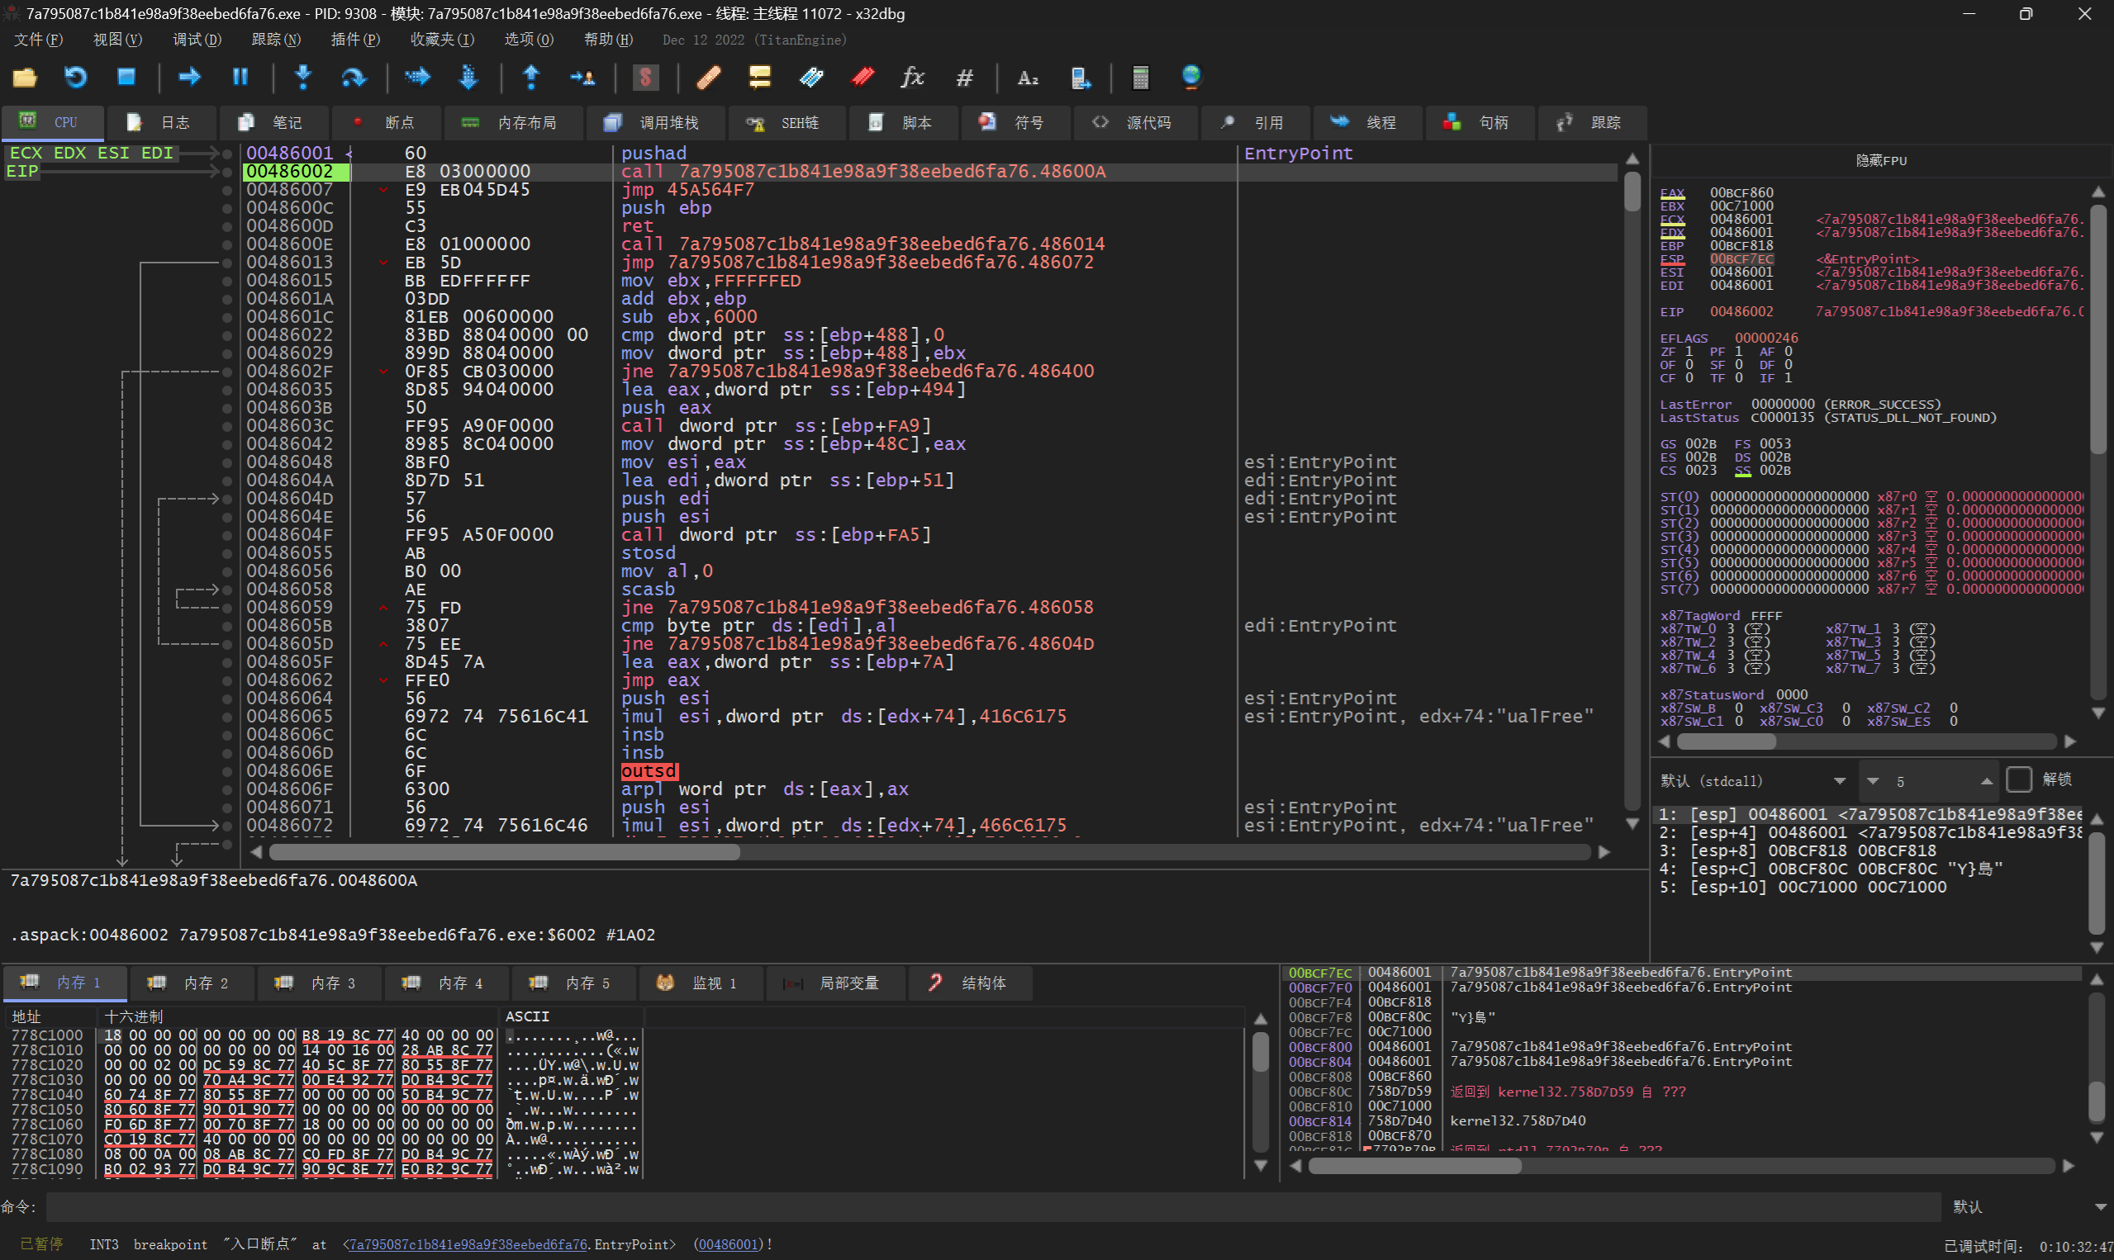Screen dimensions: 2114x1260
Task: Expand the 默认 (stdcall) calling convention dropdown
Action: pyautogui.click(x=1839, y=781)
